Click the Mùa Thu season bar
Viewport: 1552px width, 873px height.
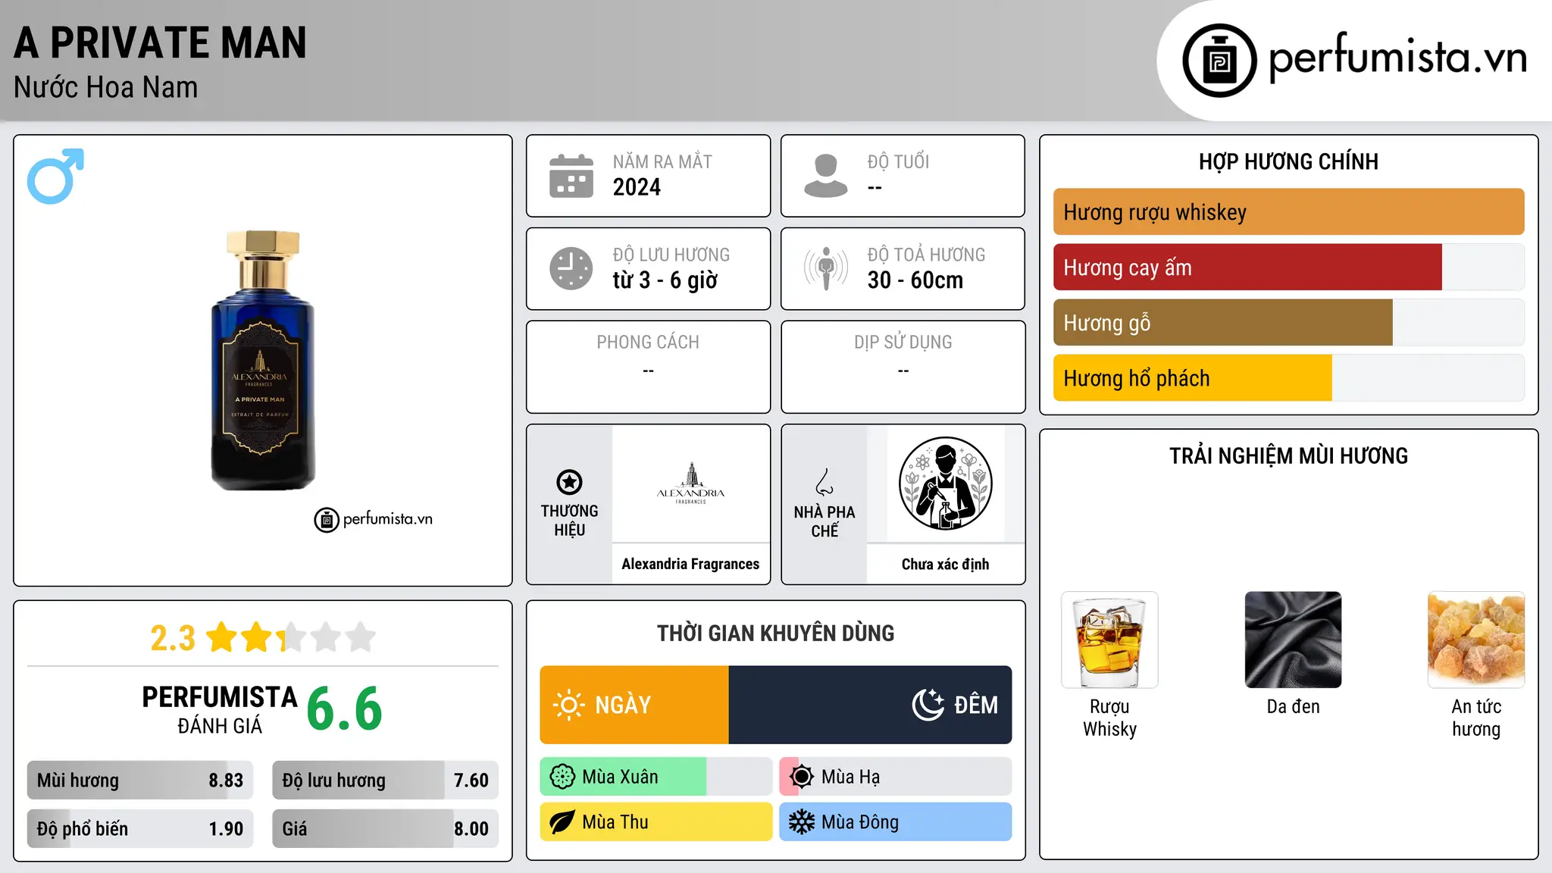pos(656,822)
